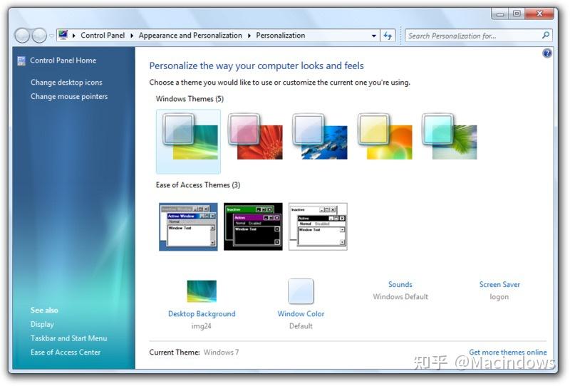The height and width of the screenshot is (386, 570).
Task: Expand chevron after Control Panel breadcrumb
Action: (x=132, y=36)
